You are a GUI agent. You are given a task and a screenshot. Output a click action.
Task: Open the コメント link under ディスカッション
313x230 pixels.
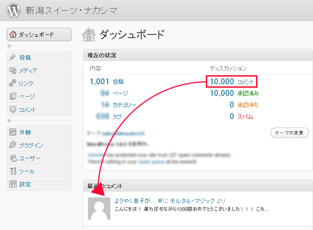[245, 82]
